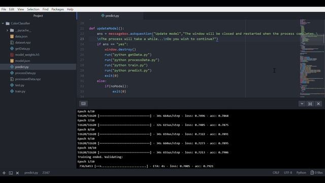Click the terminal status bar icon
This screenshot has height=183, width=325.
11,173
